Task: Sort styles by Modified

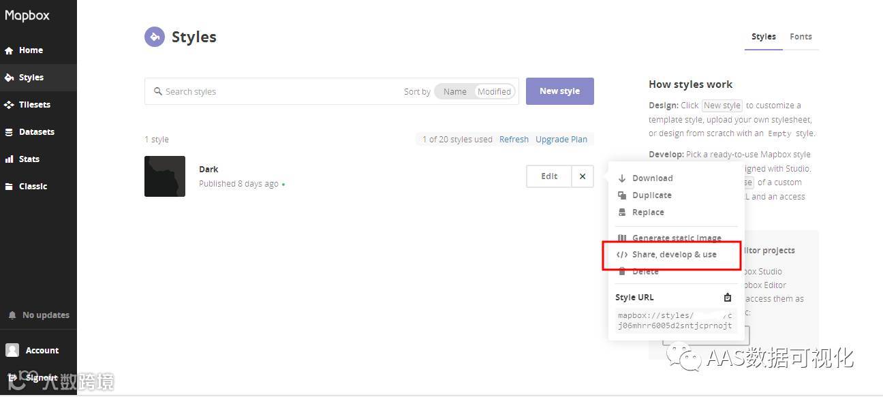Action: (x=494, y=92)
